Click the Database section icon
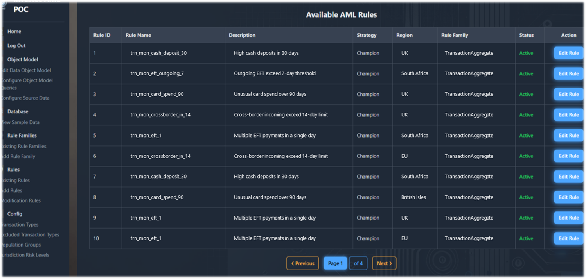Screen dimensions: 586x279 pos(2,111)
